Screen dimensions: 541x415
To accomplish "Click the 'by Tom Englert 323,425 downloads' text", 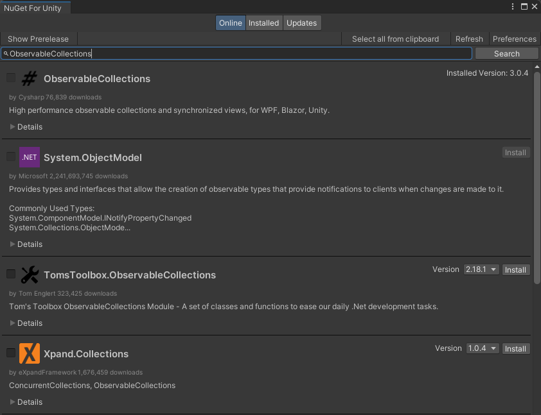I will [x=63, y=293].
